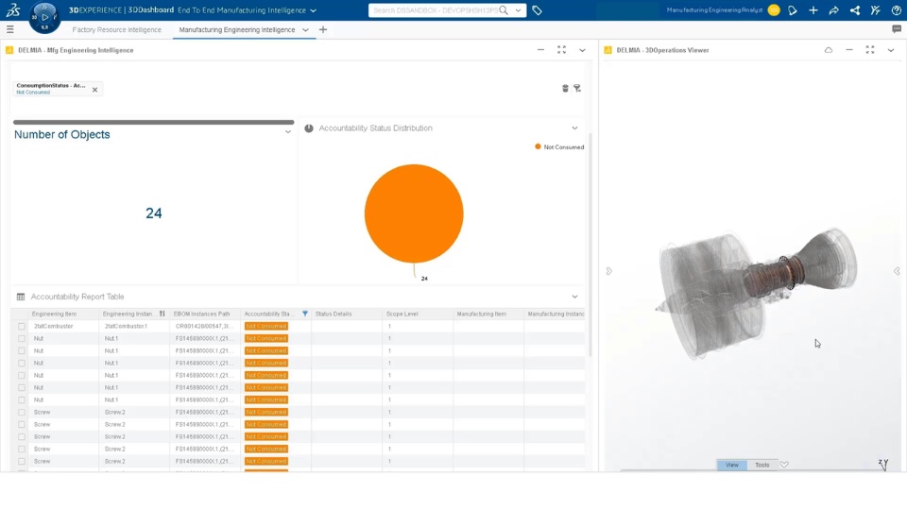Image resolution: width=907 pixels, height=510 pixels.
Task: Add a new dashboard tab
Action: [x=323, y=29]
